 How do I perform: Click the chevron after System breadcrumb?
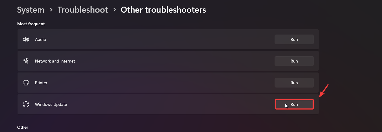click(51, 10)
